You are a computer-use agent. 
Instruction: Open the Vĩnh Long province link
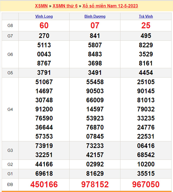pyautogui.click(x=44, y=16)
